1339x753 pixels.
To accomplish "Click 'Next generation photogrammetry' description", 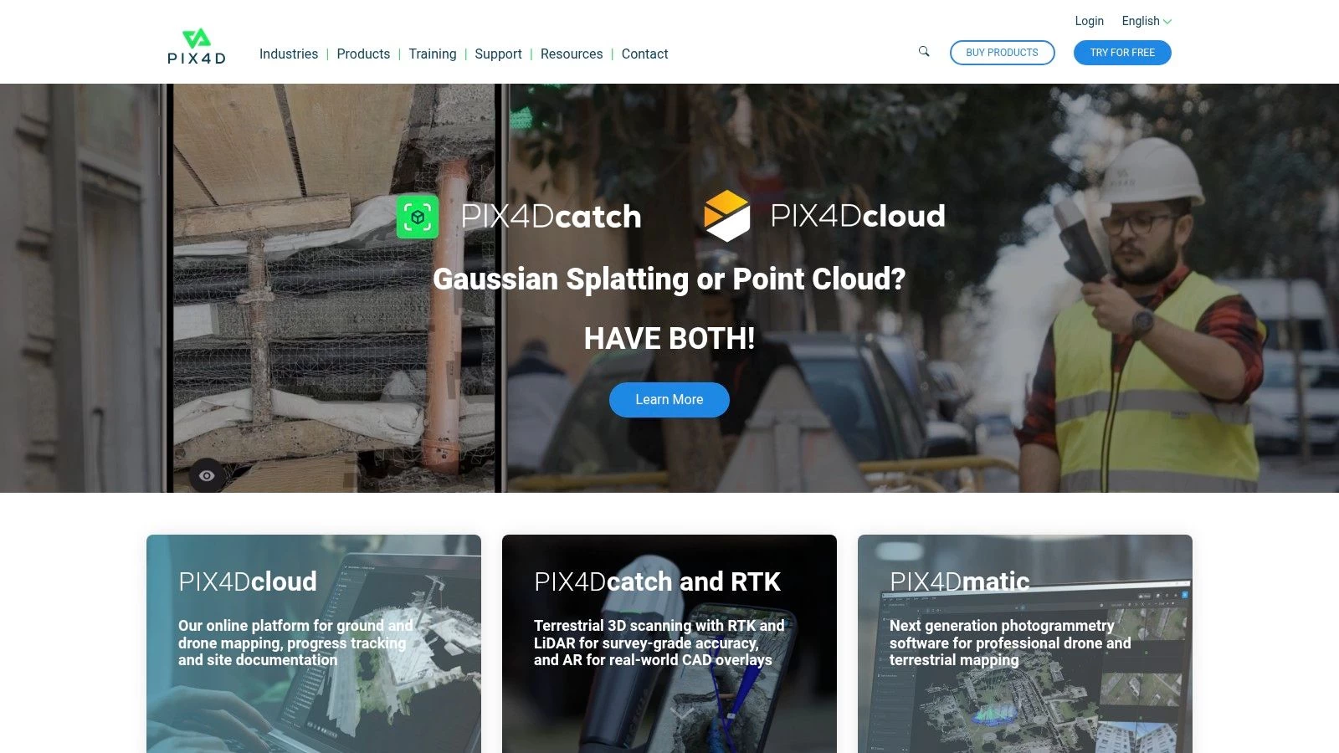I will pyautogui.click(x=1010, y=643).
